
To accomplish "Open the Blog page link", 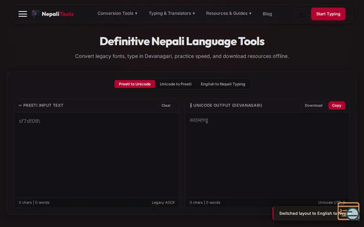I will click(267, 14).
